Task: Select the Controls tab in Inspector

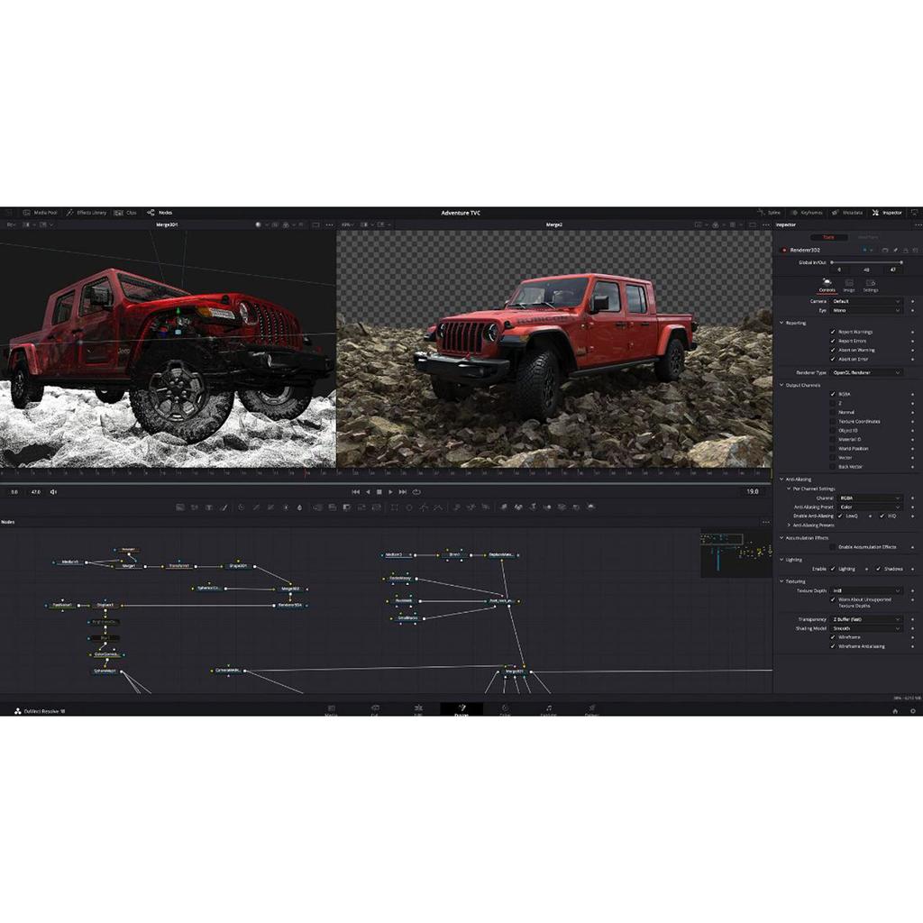Action: pos(827,286)
